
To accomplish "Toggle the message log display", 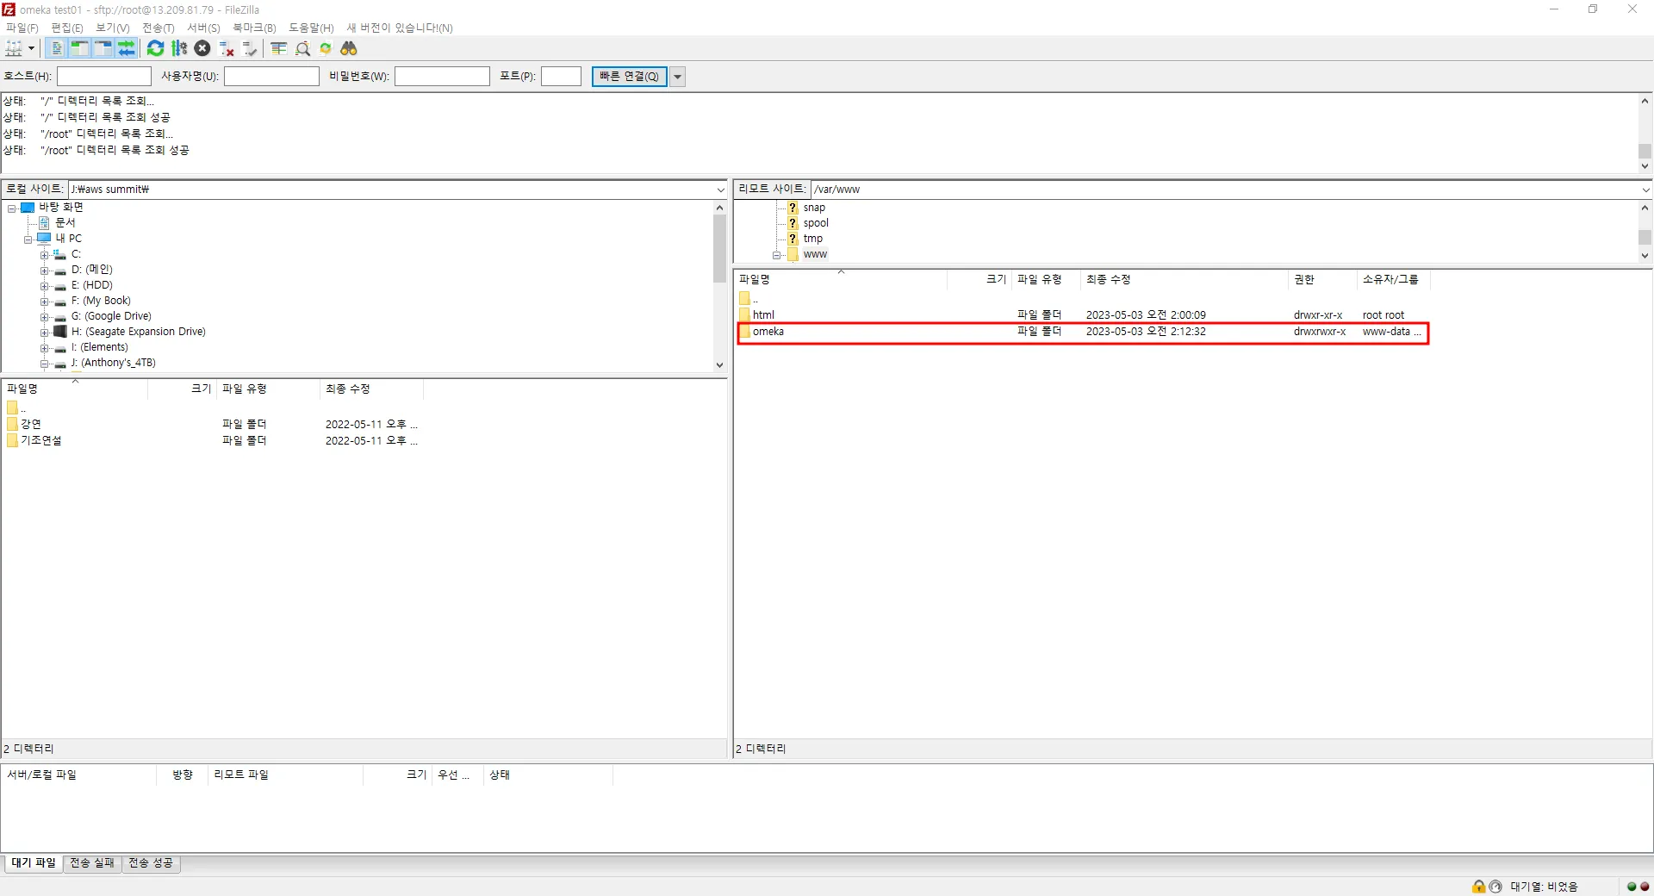I will (57, 48).
